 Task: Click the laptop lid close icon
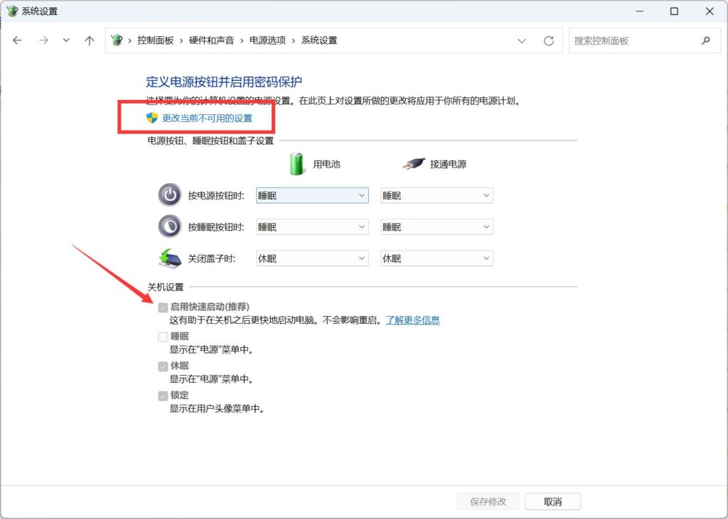coord(170,258)
